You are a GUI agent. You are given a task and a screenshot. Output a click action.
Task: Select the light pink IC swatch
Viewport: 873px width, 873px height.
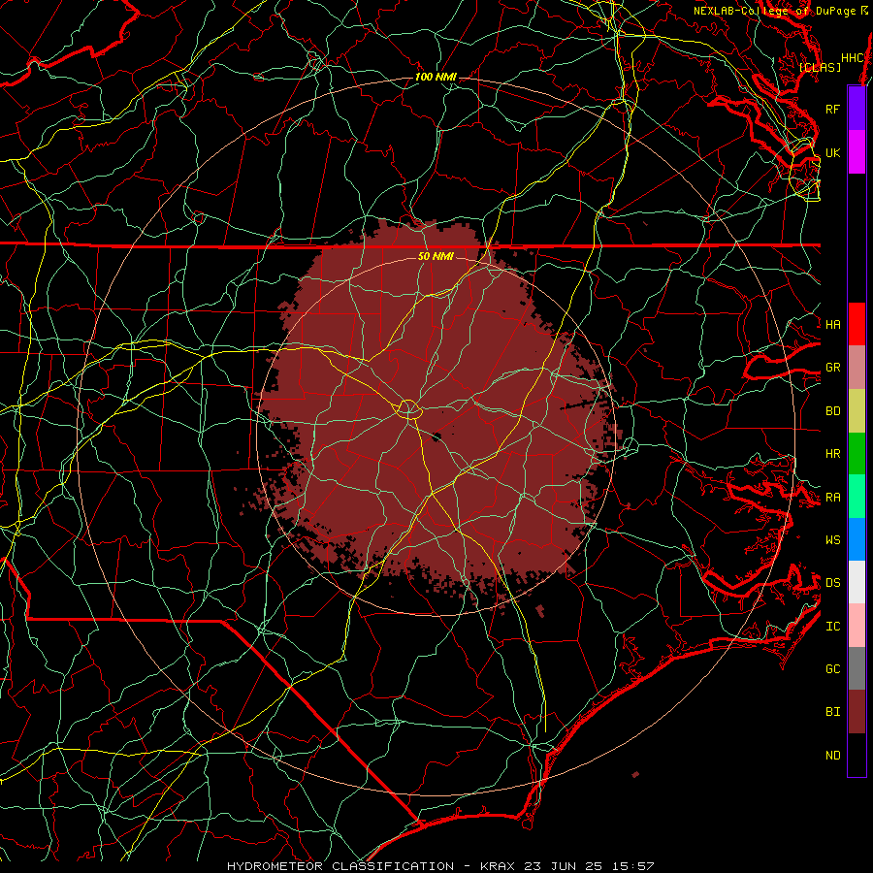point(857,626)
